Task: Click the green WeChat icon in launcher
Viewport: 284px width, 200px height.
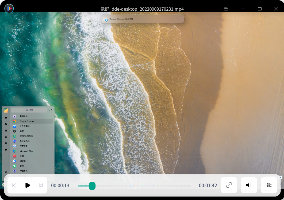Action: (15, 166)
